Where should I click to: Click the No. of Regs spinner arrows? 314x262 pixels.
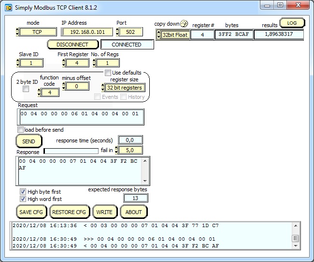point(94,63)
